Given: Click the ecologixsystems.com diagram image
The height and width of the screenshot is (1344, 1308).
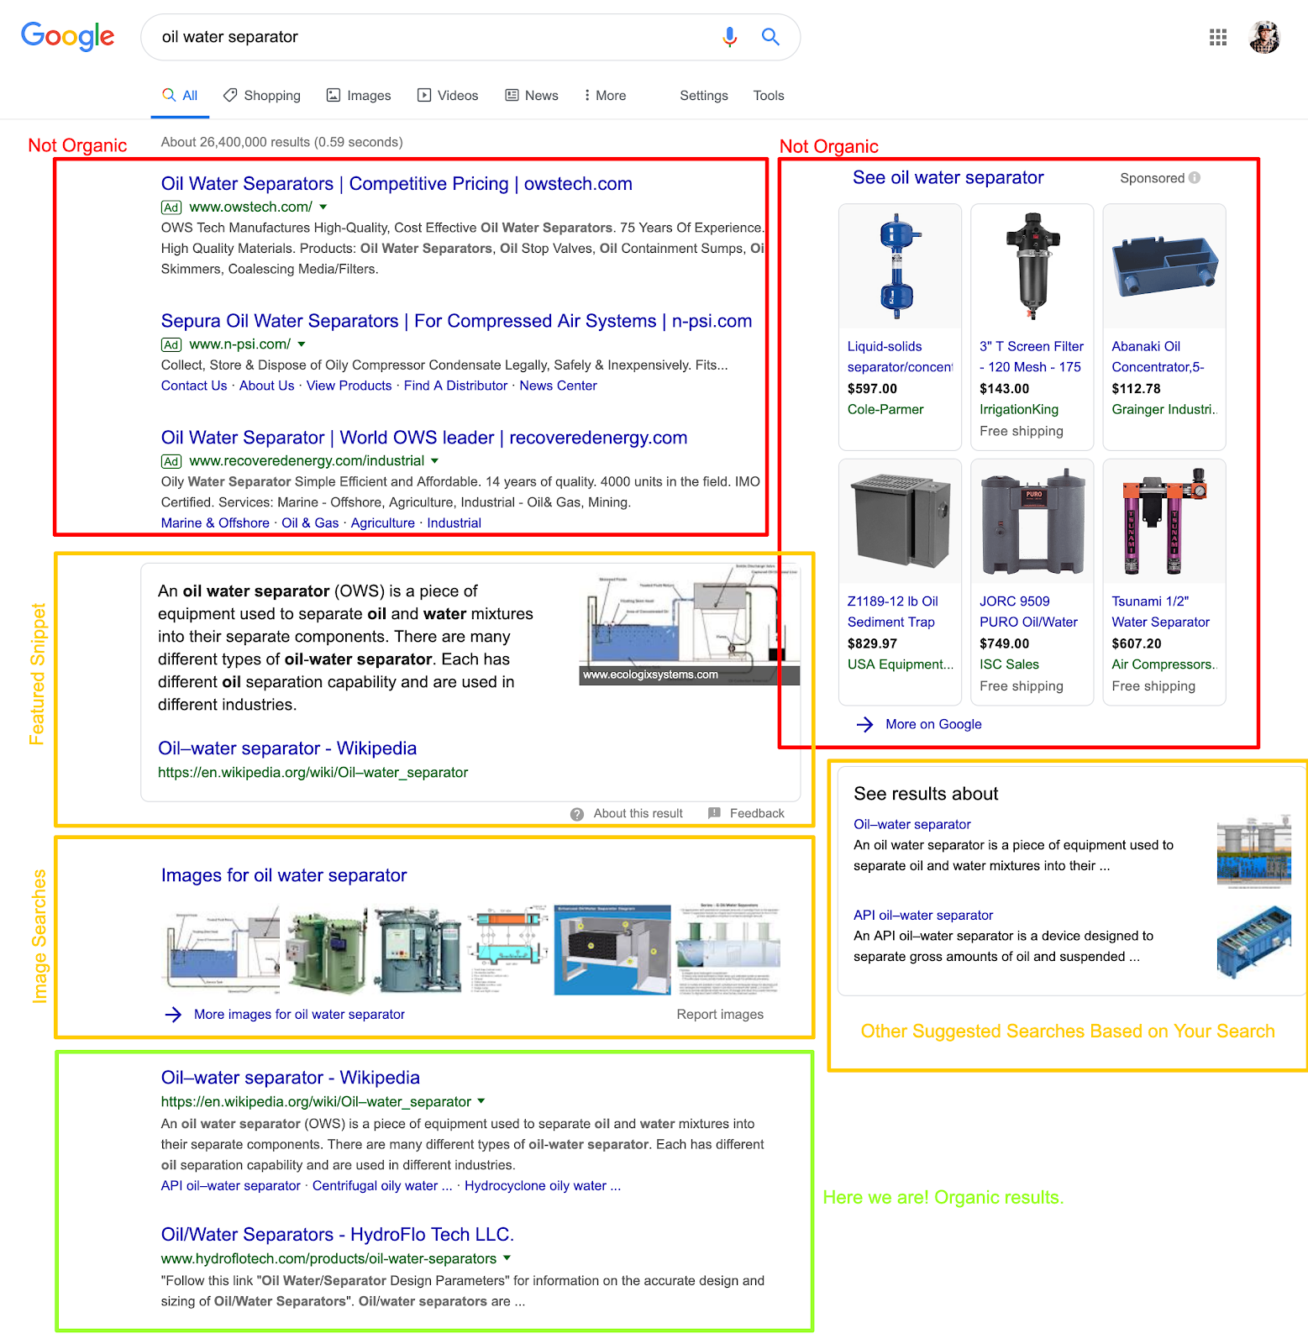Looking at the screenshot, I should point(689,623).
